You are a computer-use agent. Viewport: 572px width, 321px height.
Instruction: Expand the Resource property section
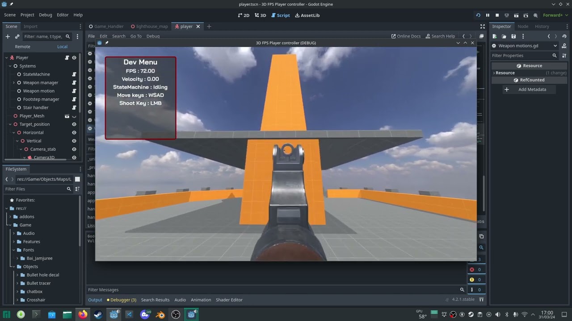click(494, 73)
